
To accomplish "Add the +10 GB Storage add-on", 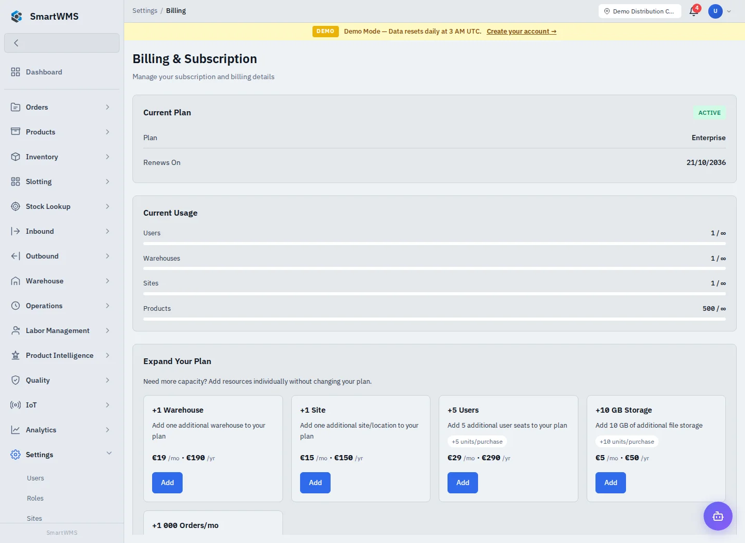I will coord(610,482).
